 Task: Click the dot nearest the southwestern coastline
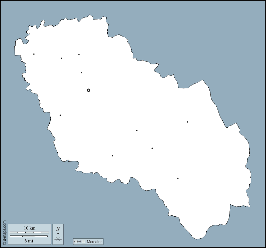[x=112, y=155]
